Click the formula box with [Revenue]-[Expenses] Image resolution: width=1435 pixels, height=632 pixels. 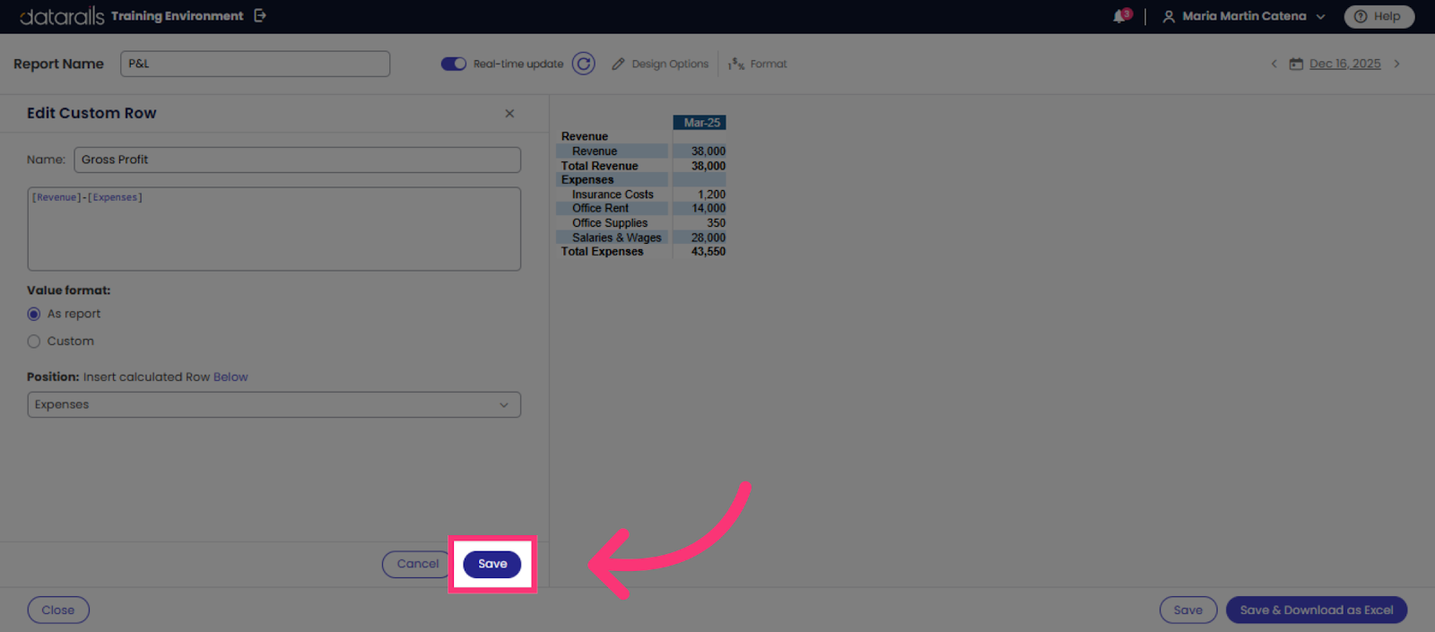click(274, 229)
